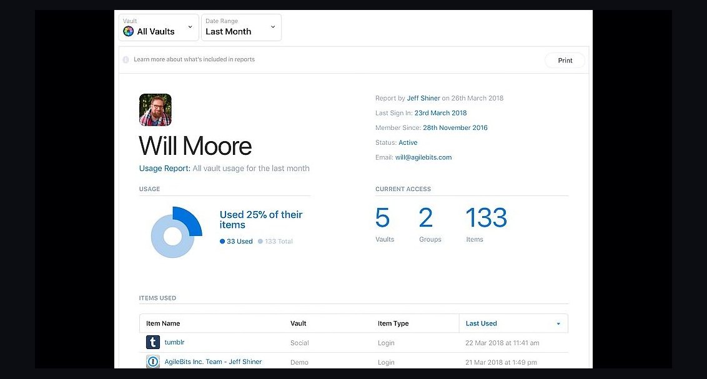Sort by the Item Type column header
This screenshot has width=707, height=379.
point(393,323)
